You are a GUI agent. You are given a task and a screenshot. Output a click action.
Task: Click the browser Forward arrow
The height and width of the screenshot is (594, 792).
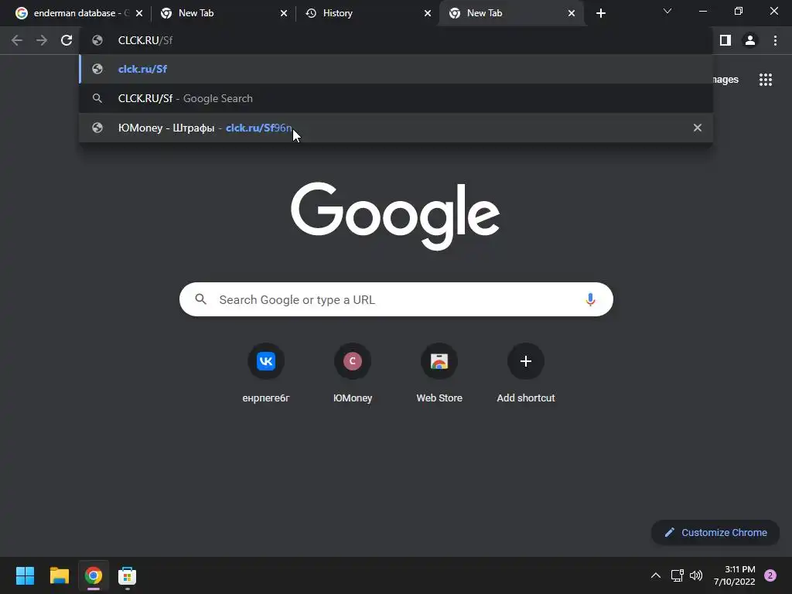(x=42, y=40)
